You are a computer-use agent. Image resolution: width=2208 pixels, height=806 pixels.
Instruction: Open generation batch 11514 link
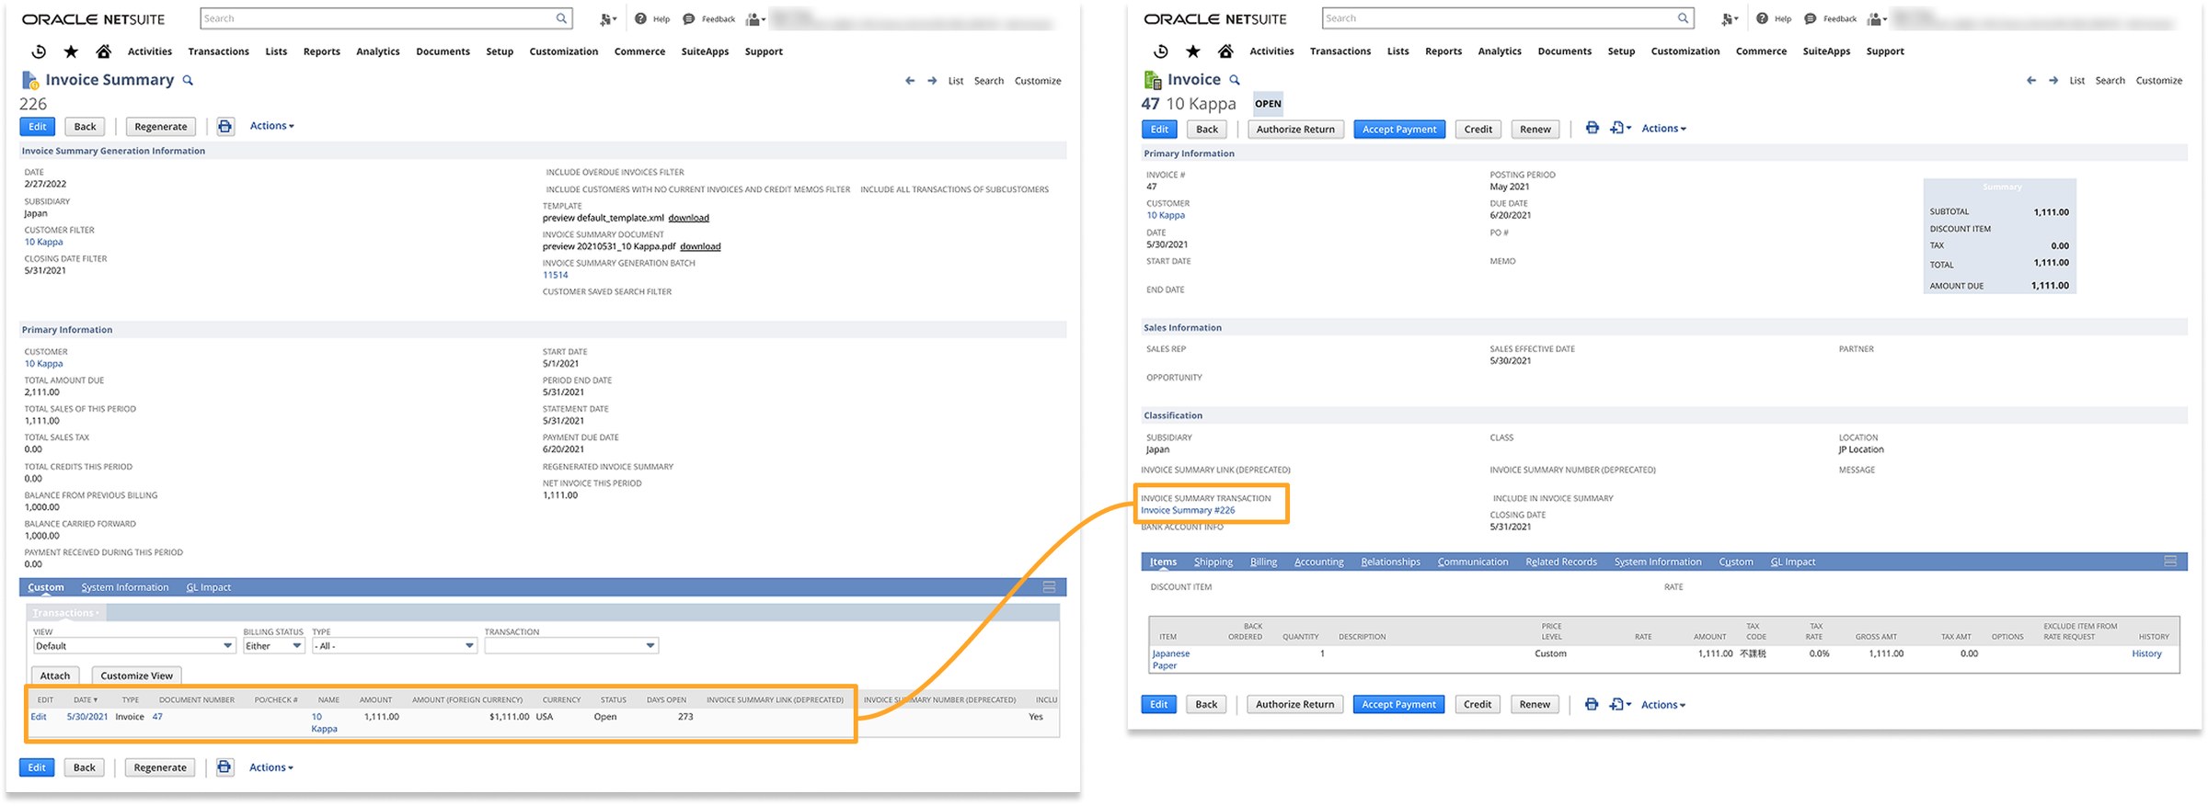[555, 275]
